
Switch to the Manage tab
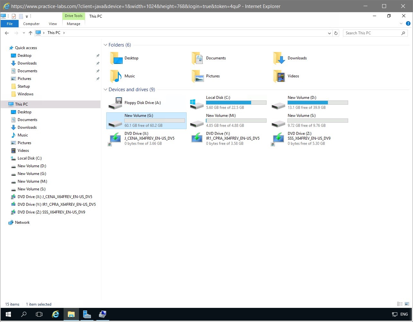(74, 24)
